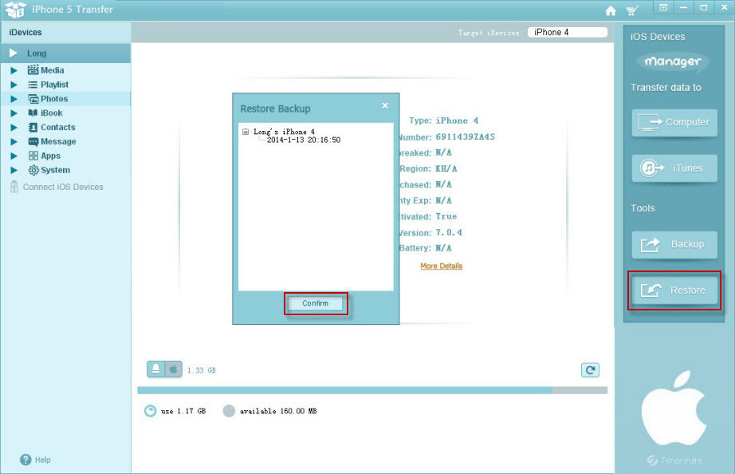Viewport: 735px width, 474px height.
Task: Select the 2014-1-13 20:16:50 backup
Action: click(304, 140)
